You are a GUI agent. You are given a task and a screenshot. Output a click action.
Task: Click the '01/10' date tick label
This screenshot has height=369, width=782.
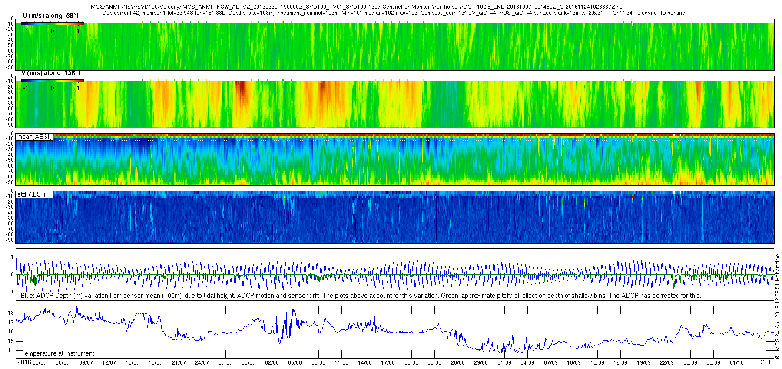pyautogui.click(x=737, y=362)
